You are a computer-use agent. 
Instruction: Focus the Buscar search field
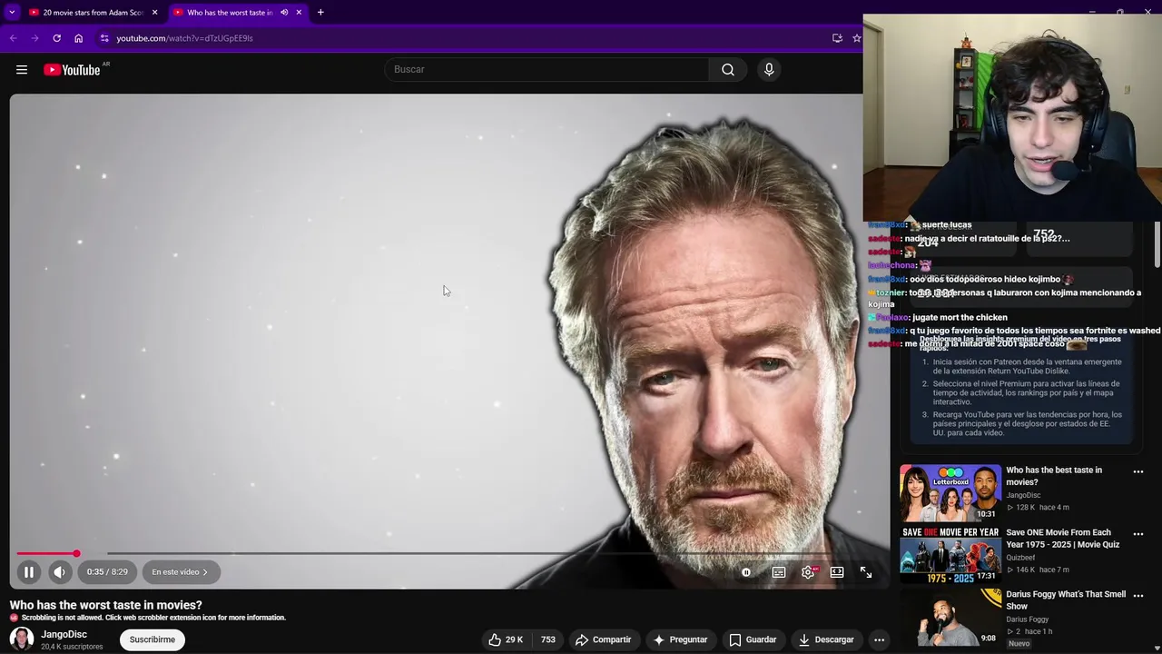[x=547, y=70]
